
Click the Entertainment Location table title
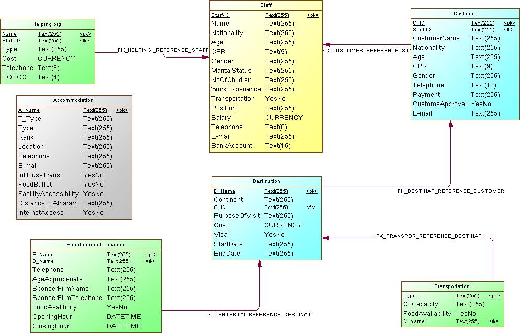click(95, 245)
